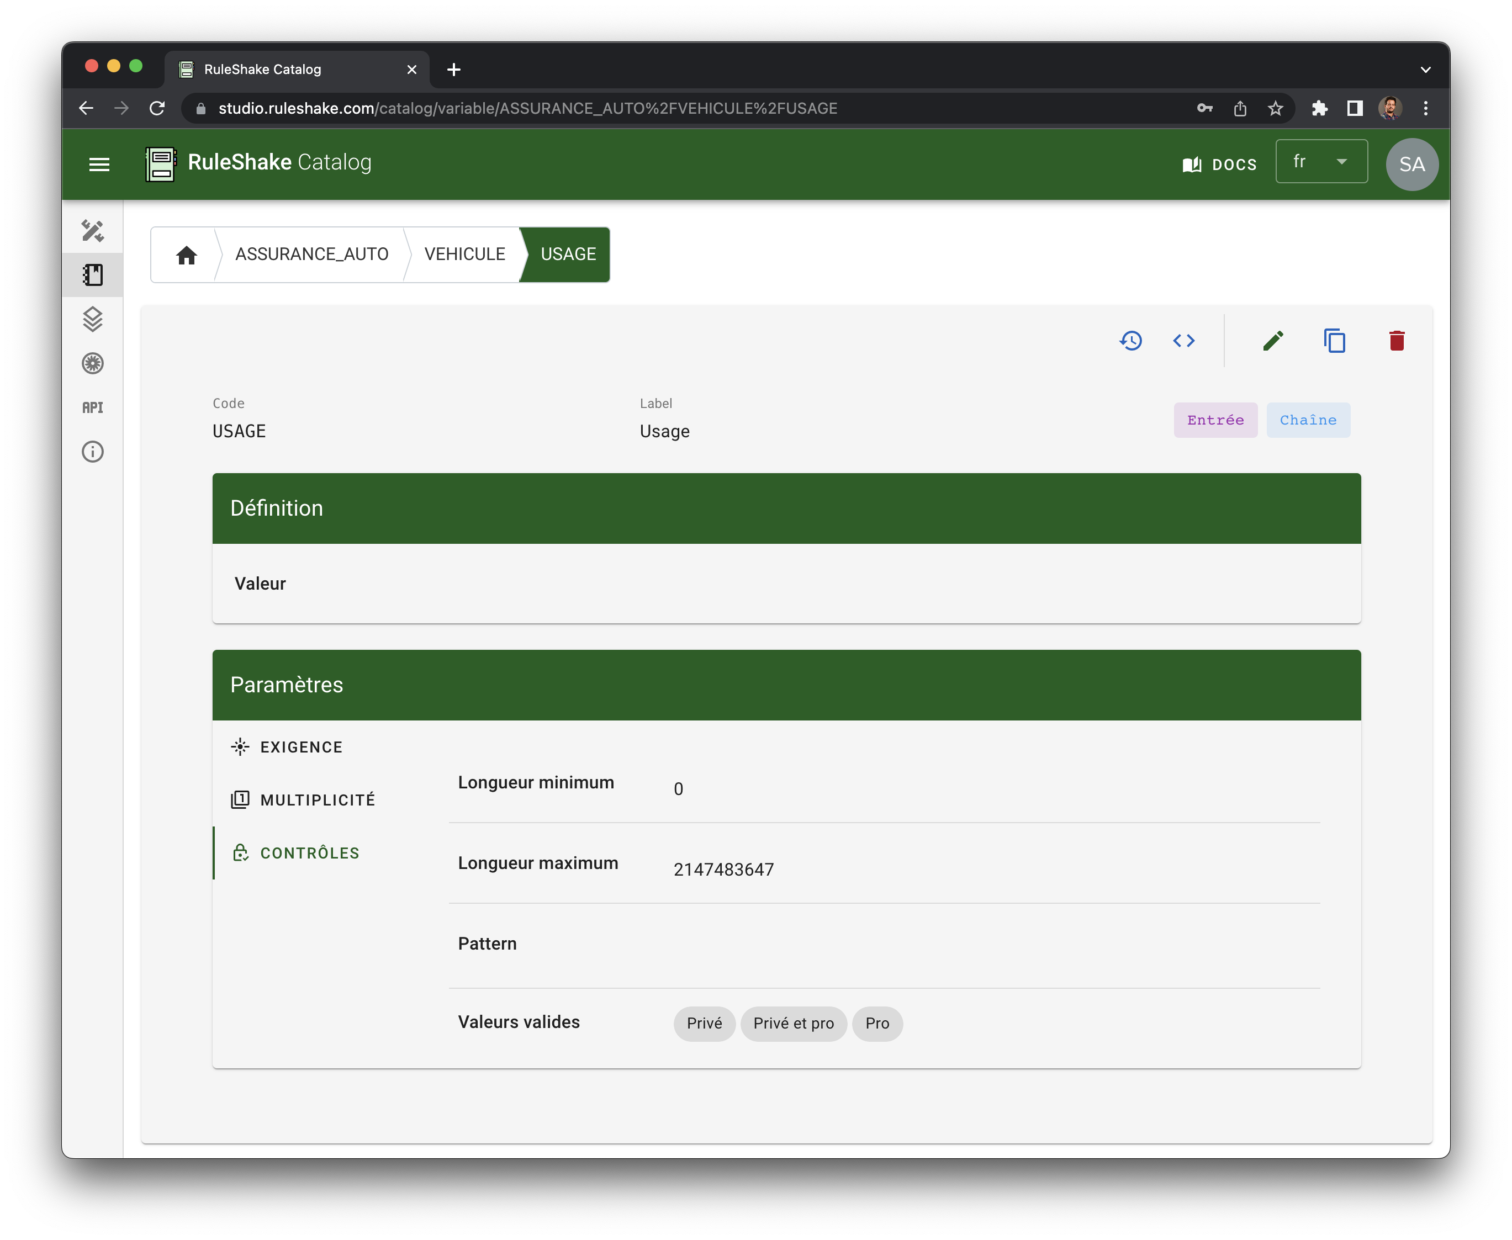The image size is (1512, 1240).
Task: Open the code view brackets icon
Action: click(1183, 341)
